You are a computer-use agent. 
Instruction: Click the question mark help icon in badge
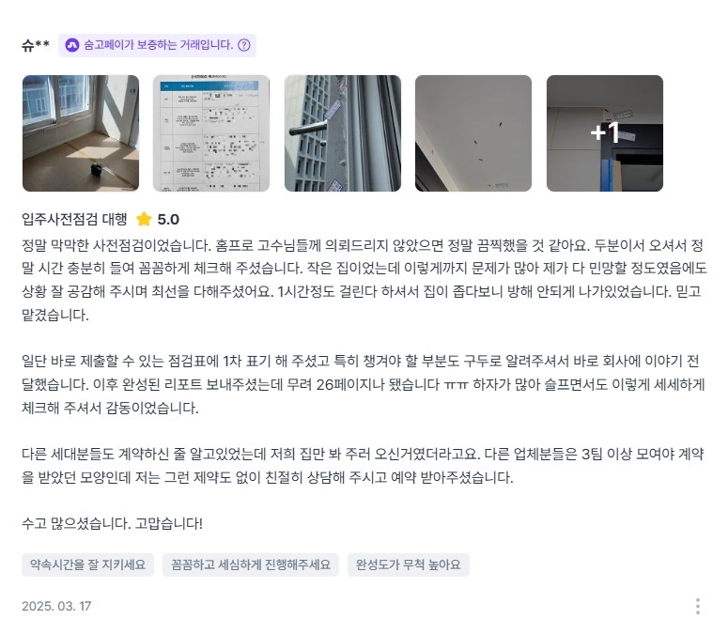pyautogui.click(x=243, y=45)
